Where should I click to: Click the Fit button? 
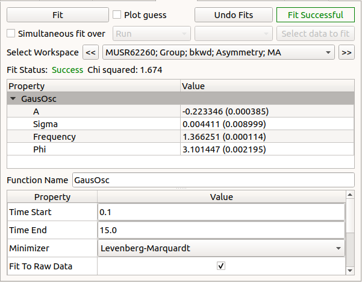tap(57, 15)
